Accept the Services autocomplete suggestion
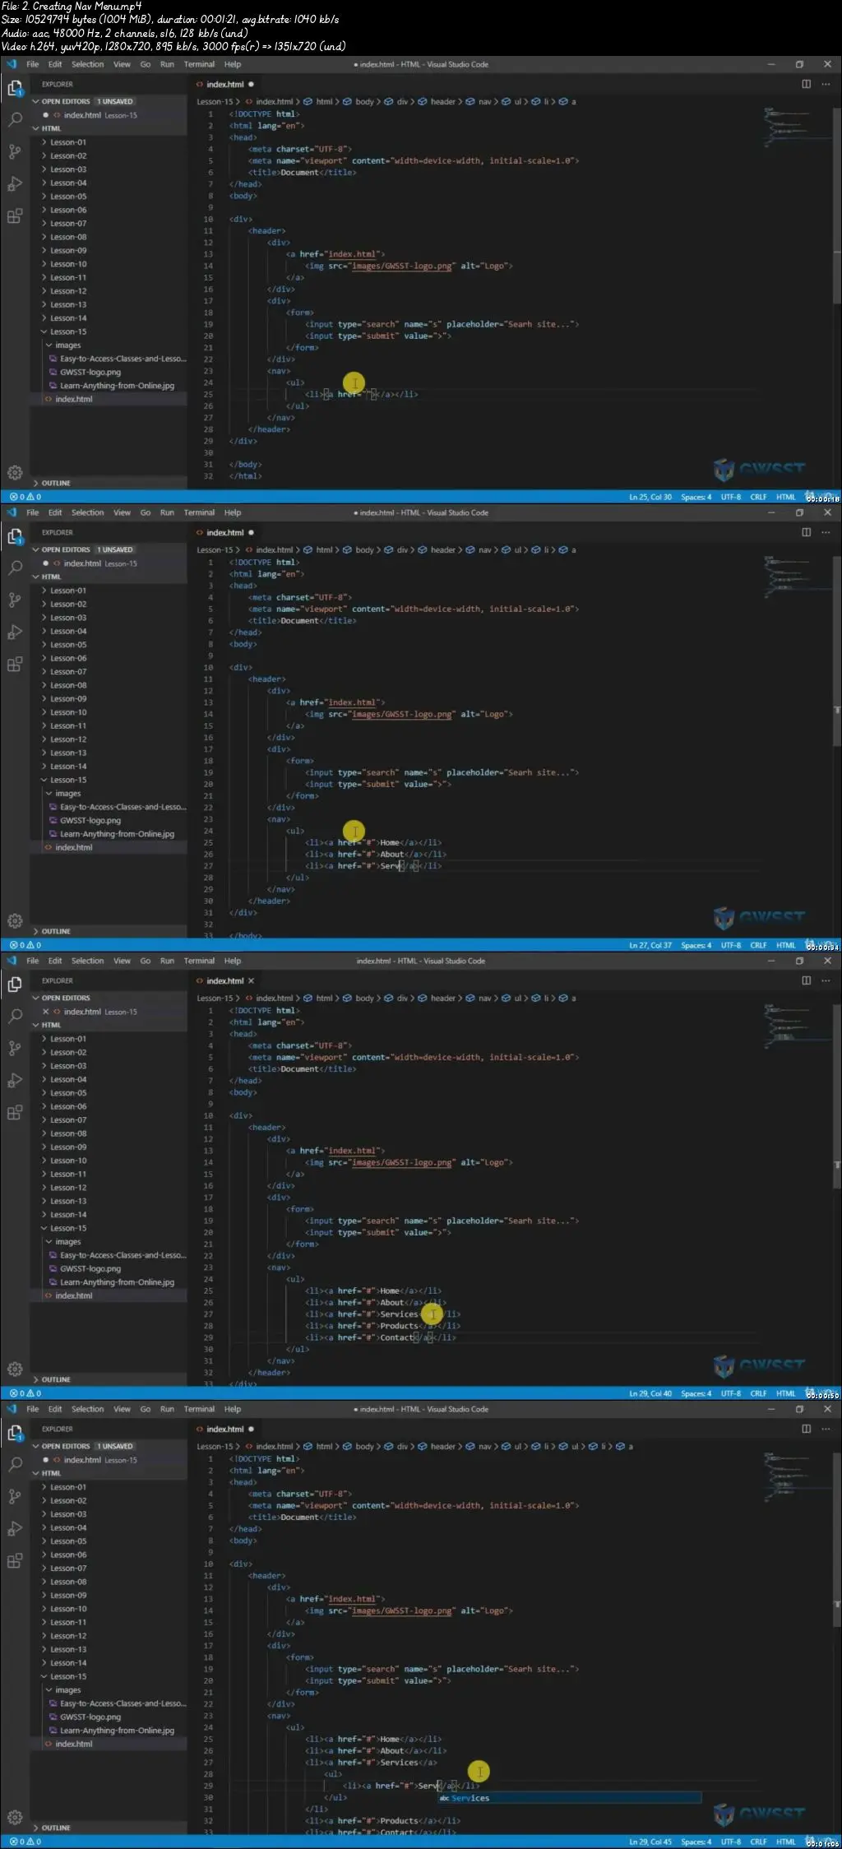 (569, 1798)
